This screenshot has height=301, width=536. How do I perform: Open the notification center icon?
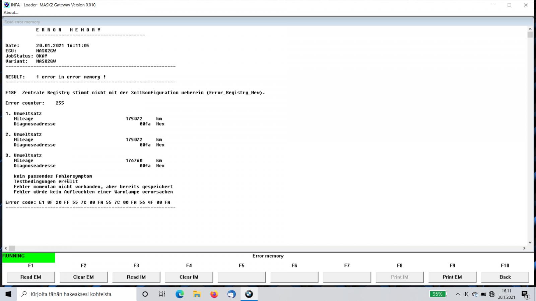[x=525, y=294]
